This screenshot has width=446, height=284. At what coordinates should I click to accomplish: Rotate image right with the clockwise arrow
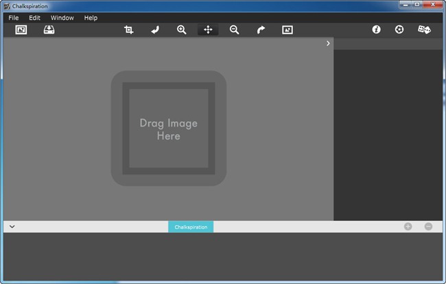[x=261, y=29]
